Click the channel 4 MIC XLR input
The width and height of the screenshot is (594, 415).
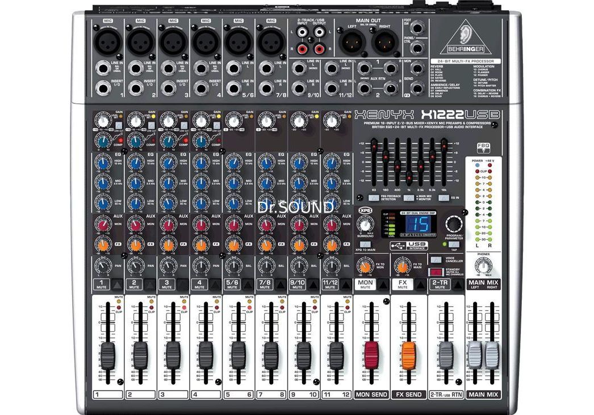click(x=206, y=41)
